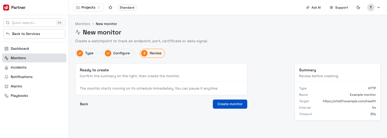This screenshot has height=138, width=387.
Task: Click the Partner logo icon
Action: pos(6,8)
